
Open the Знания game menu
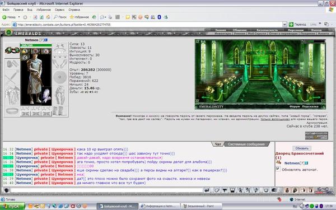(x=221, y=30)
